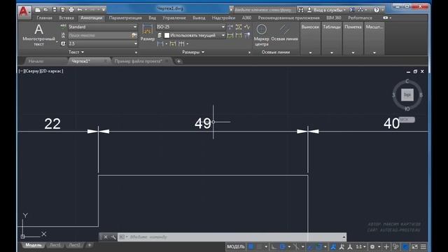Click the dimension layer override icon left of Использовать текущий
448x252 pixels.
160,35
